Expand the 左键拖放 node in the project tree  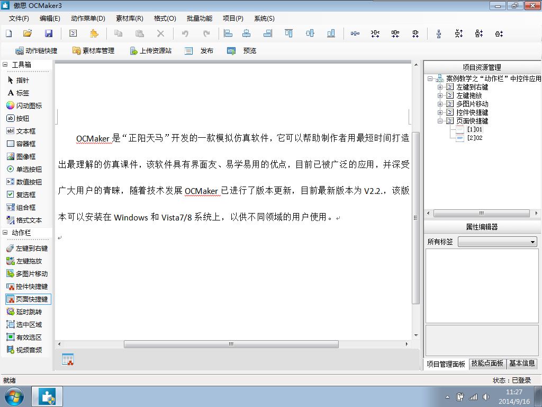pos(440,95)
